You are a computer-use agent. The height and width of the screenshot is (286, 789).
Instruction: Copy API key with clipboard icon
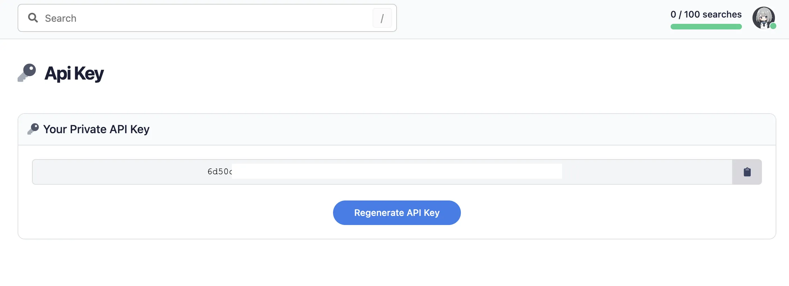pos(747,172)
